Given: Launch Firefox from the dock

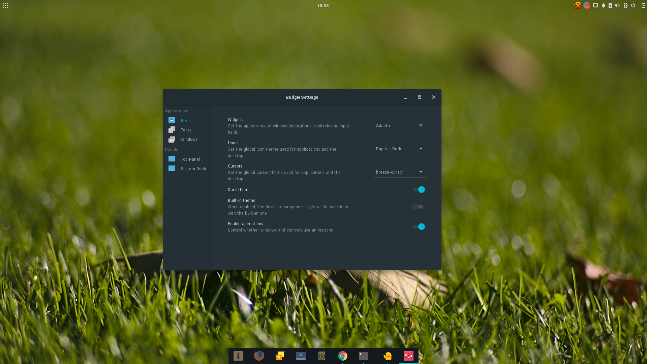Looking at the screenshot, I should point(259,356).
